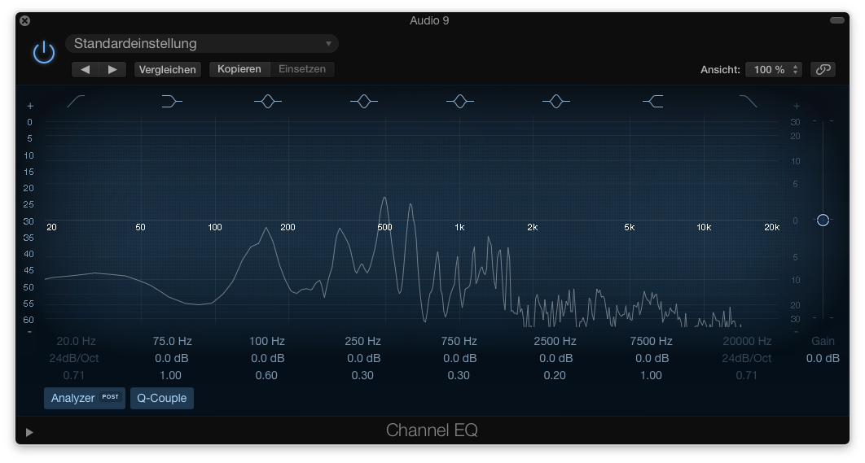Screen dimensions: 865x463
Task: Select the 100 Hz frequency value
Action: point(267,341)
